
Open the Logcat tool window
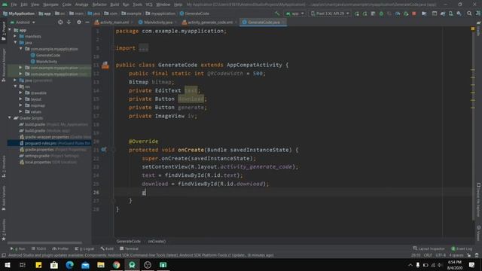pos(84,248)
